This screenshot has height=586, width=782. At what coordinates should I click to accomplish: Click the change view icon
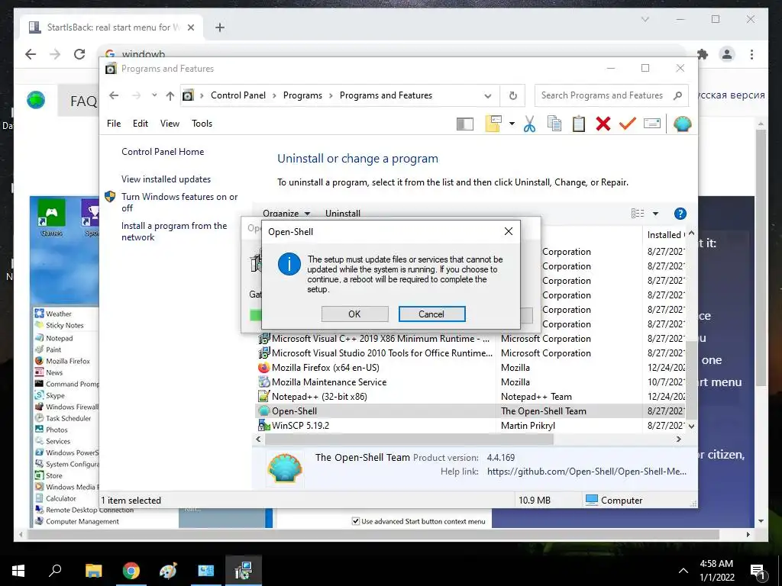click(x=638, y=214)
